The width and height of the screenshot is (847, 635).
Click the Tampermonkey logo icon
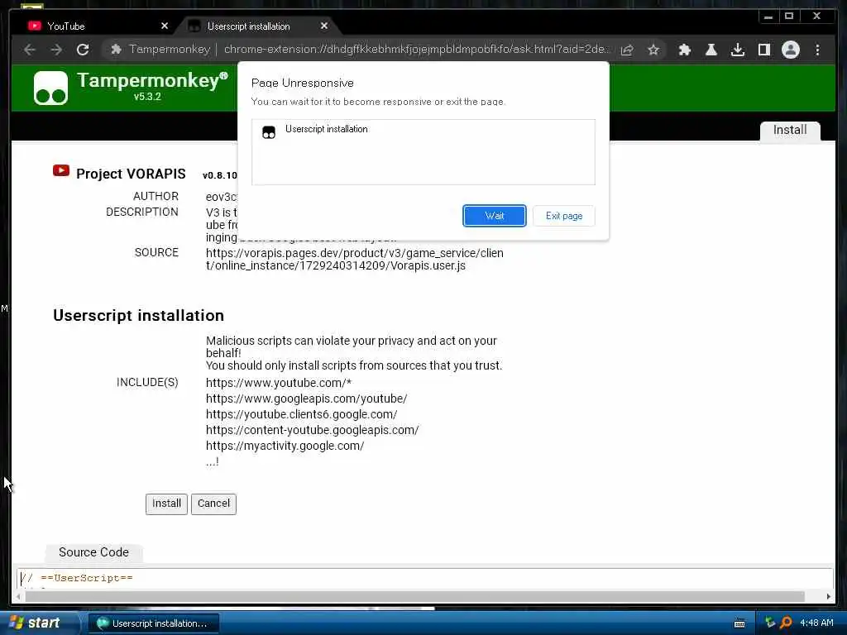pos(50,88)
